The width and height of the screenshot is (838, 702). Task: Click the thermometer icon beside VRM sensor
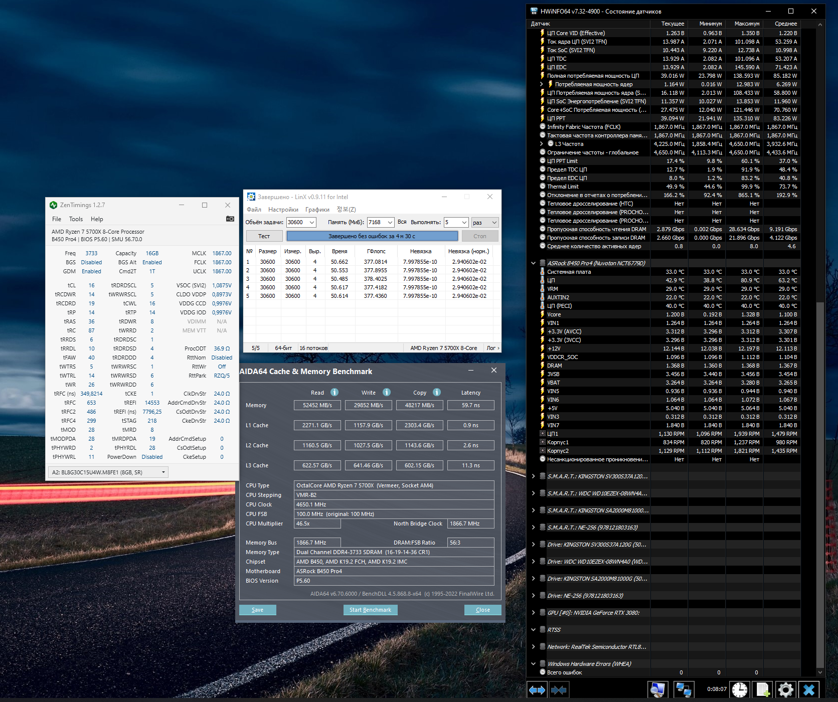click(x=542, y=289)
